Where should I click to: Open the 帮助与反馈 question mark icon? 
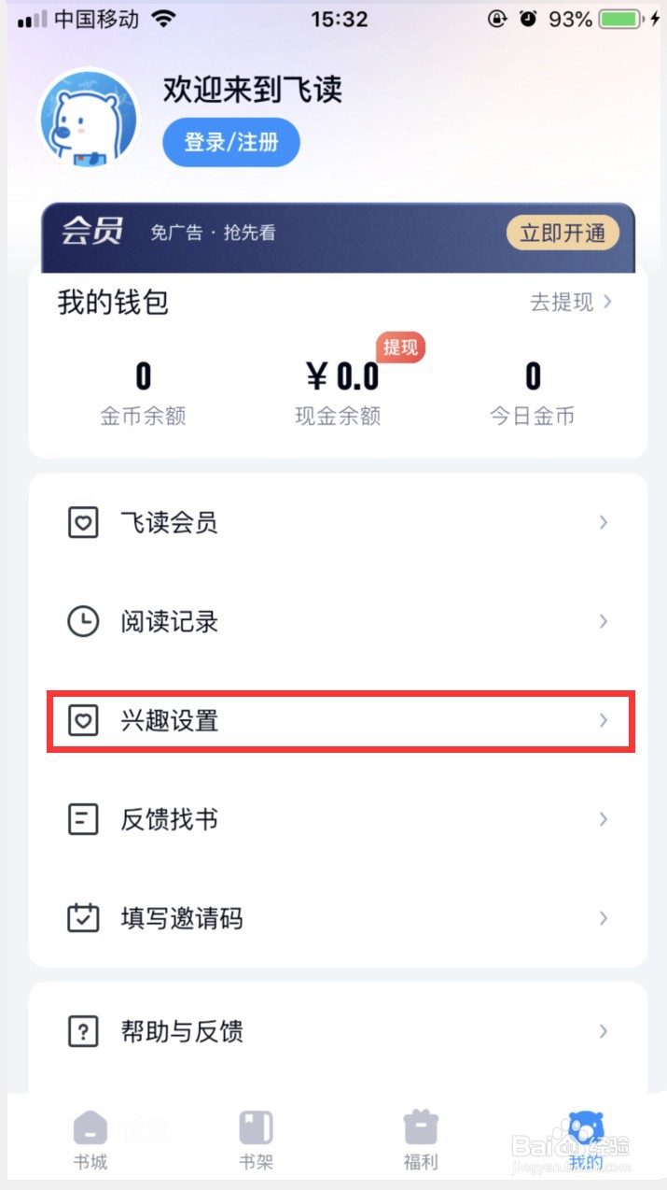pos(83,1031)
